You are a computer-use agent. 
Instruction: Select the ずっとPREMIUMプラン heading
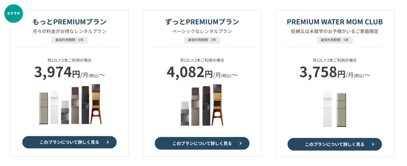[x=202, y=22]
